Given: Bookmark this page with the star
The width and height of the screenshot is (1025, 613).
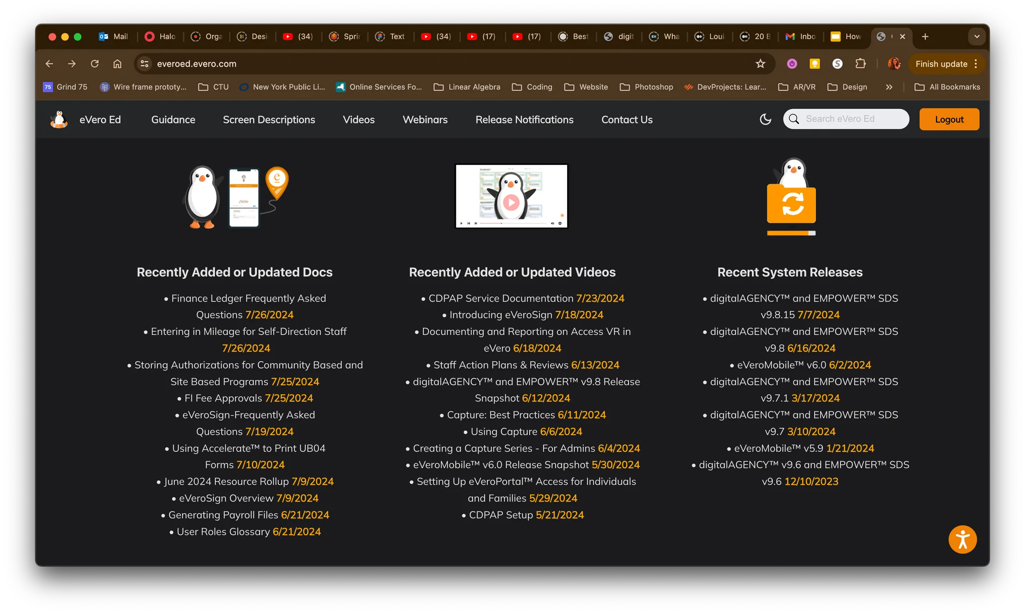Looking at the screenshot, I should pyautogui.click(x=760, y=64).
